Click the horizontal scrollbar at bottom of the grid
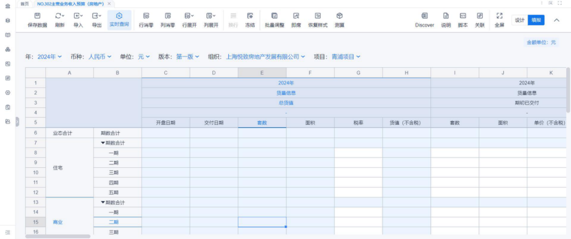Viewport: 571px width, 239px height. (58, 237)
